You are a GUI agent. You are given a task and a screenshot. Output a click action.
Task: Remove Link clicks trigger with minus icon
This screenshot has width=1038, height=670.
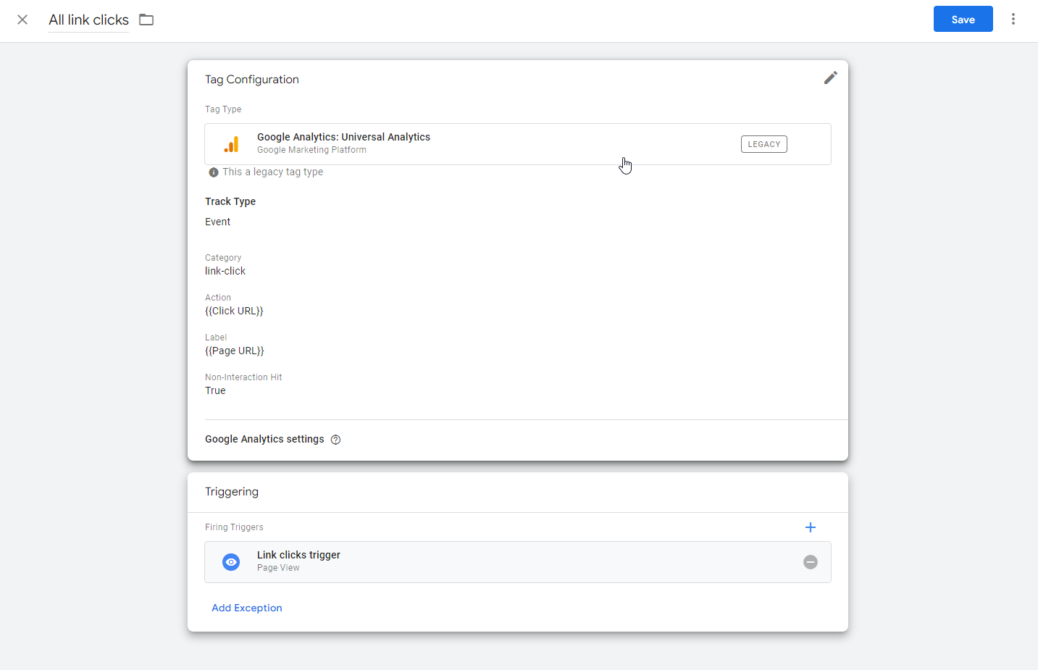click(x=810, y=562)
